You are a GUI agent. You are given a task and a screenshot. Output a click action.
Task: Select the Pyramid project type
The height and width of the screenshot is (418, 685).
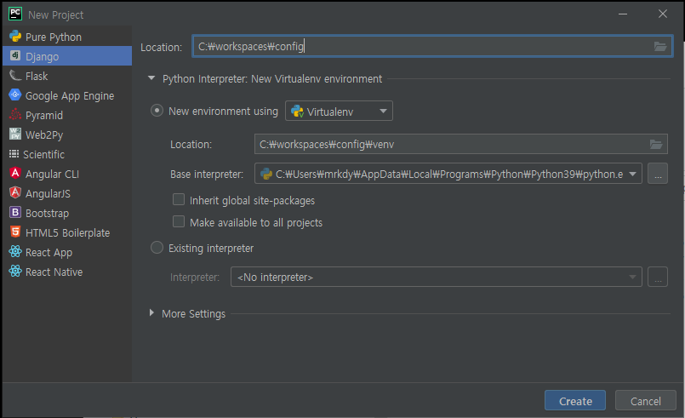point(67,115)
